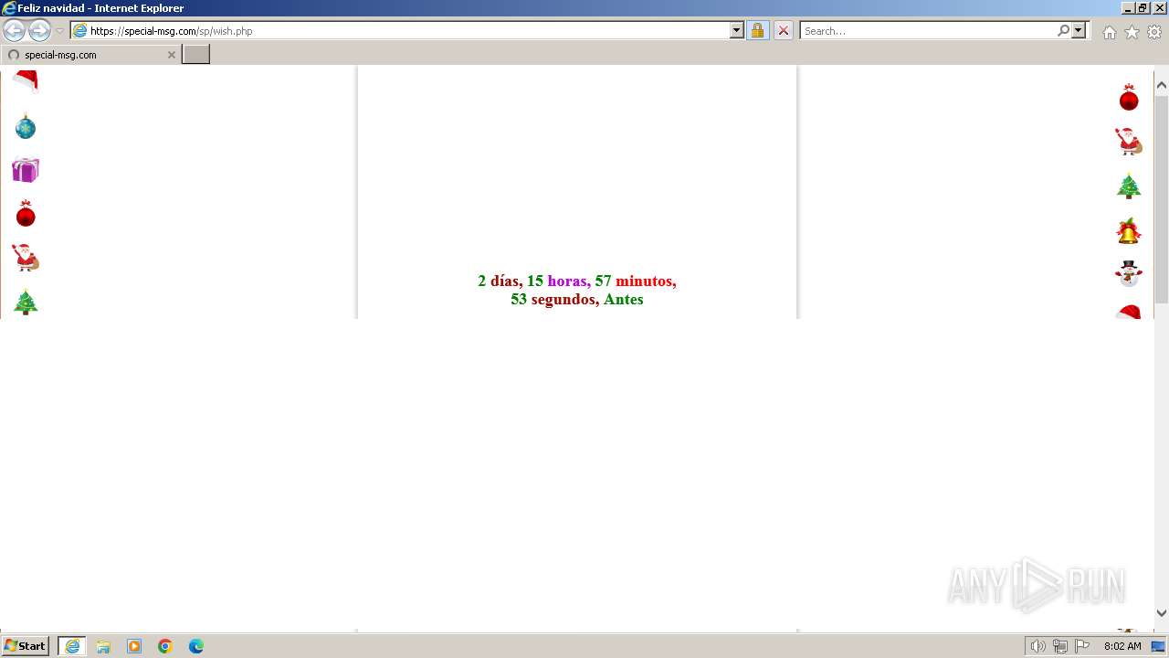Image resolution: width=1169 pixels, height=658 pixels.
Task: Select the special-msg.com tab
Action: coord(90,55)
